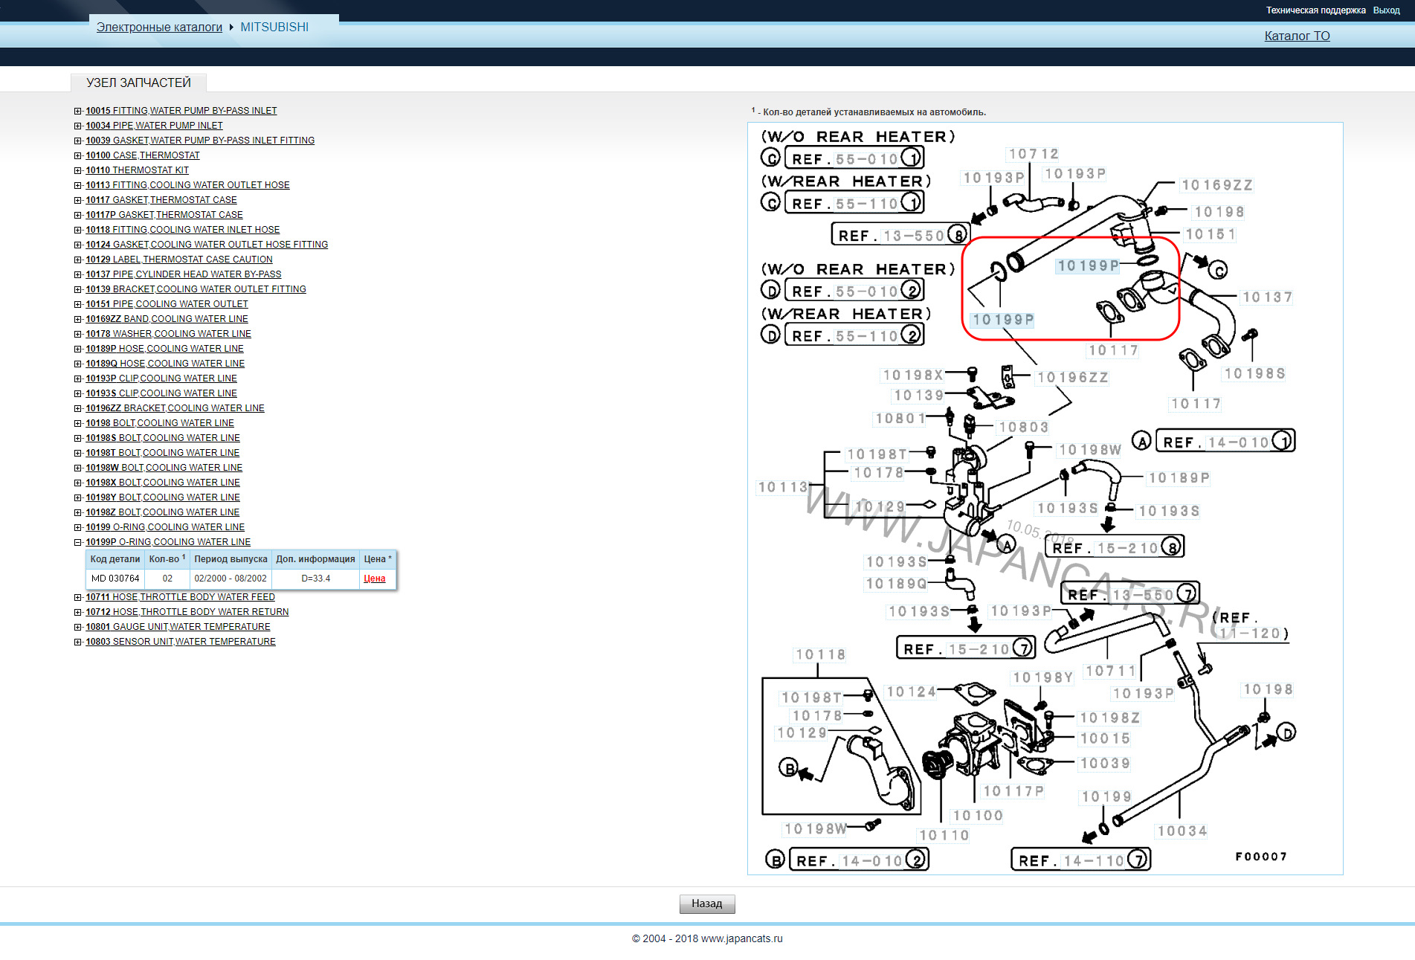Open the Электронные каталоги breadcrumb link
Image resolution: width=1415 pixels, height=960 pixels.
pyautogui.click(x=159, y=27)
